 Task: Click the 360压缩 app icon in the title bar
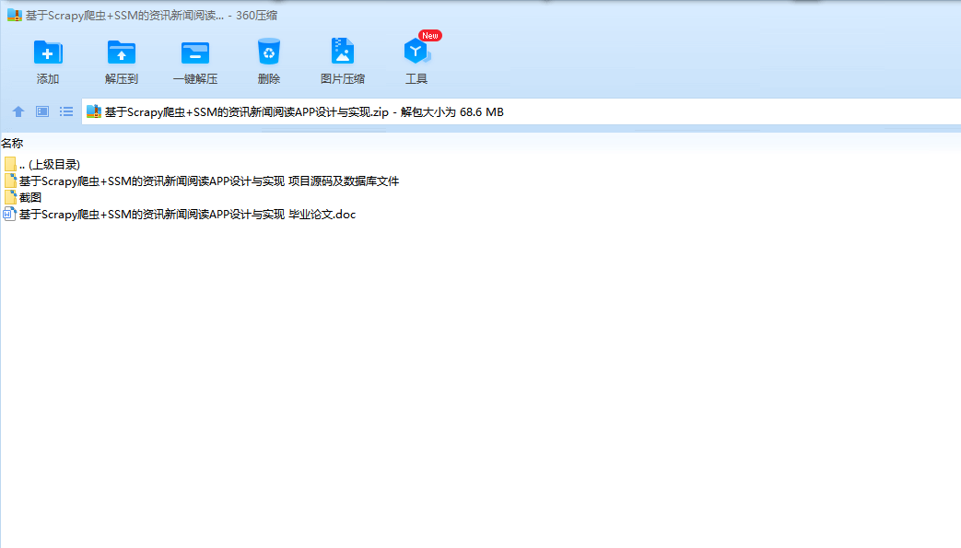pyautogui.click(x=15, y=16)
